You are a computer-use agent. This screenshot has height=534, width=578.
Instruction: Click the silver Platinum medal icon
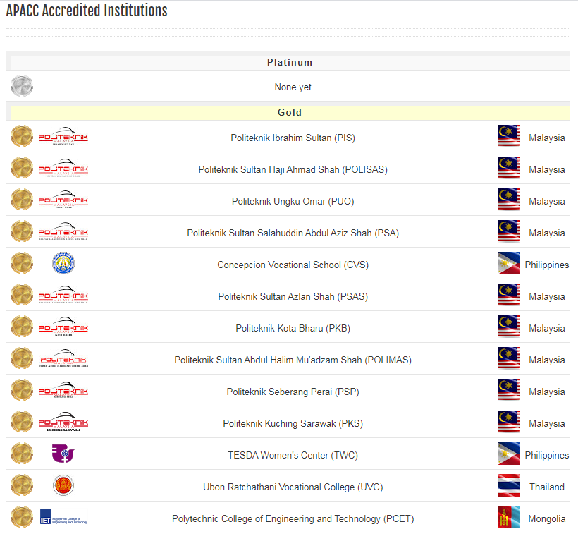(x=22, y=86)
